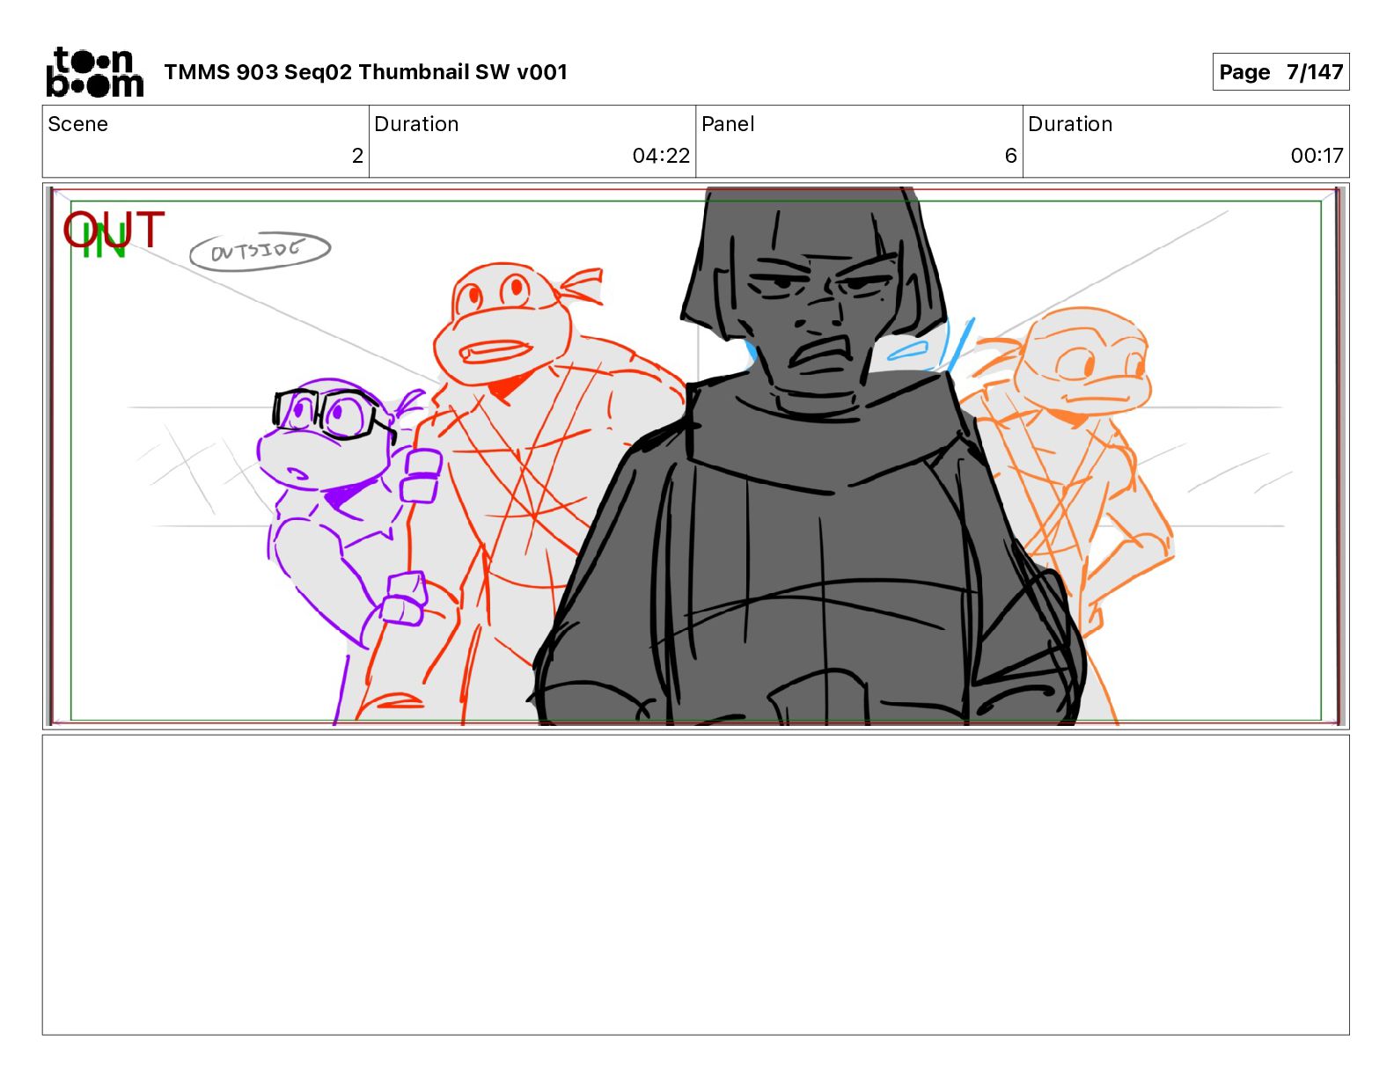Click the 'Panel' header label
The height and width of the screenshot is (1077, 1394).
pos(728,124)
